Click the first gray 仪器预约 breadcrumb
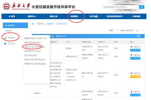 pos(40,24)
